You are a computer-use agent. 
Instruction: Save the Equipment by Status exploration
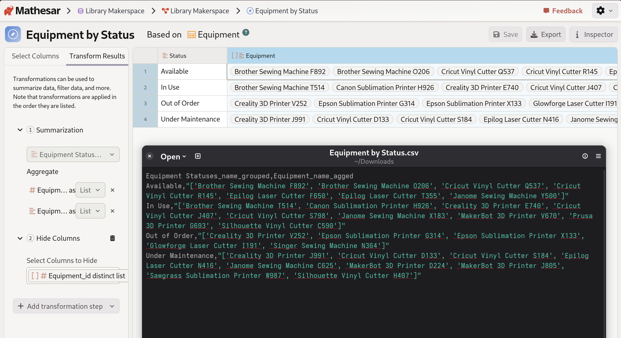(505, 34)
